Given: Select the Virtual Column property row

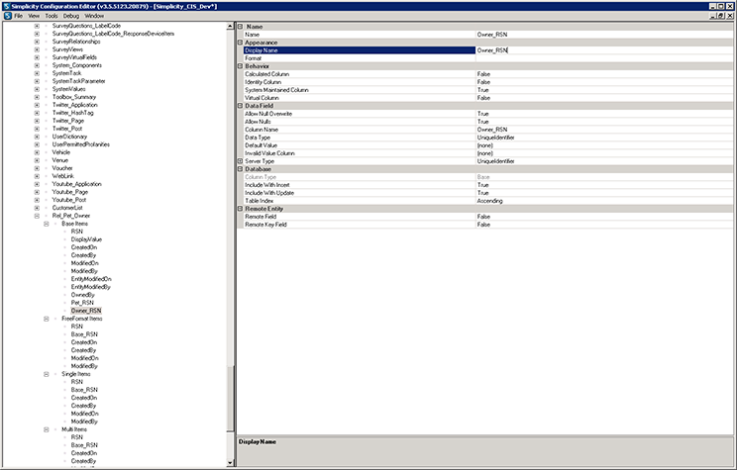Looking at the screenshot, I should (488, 98).
